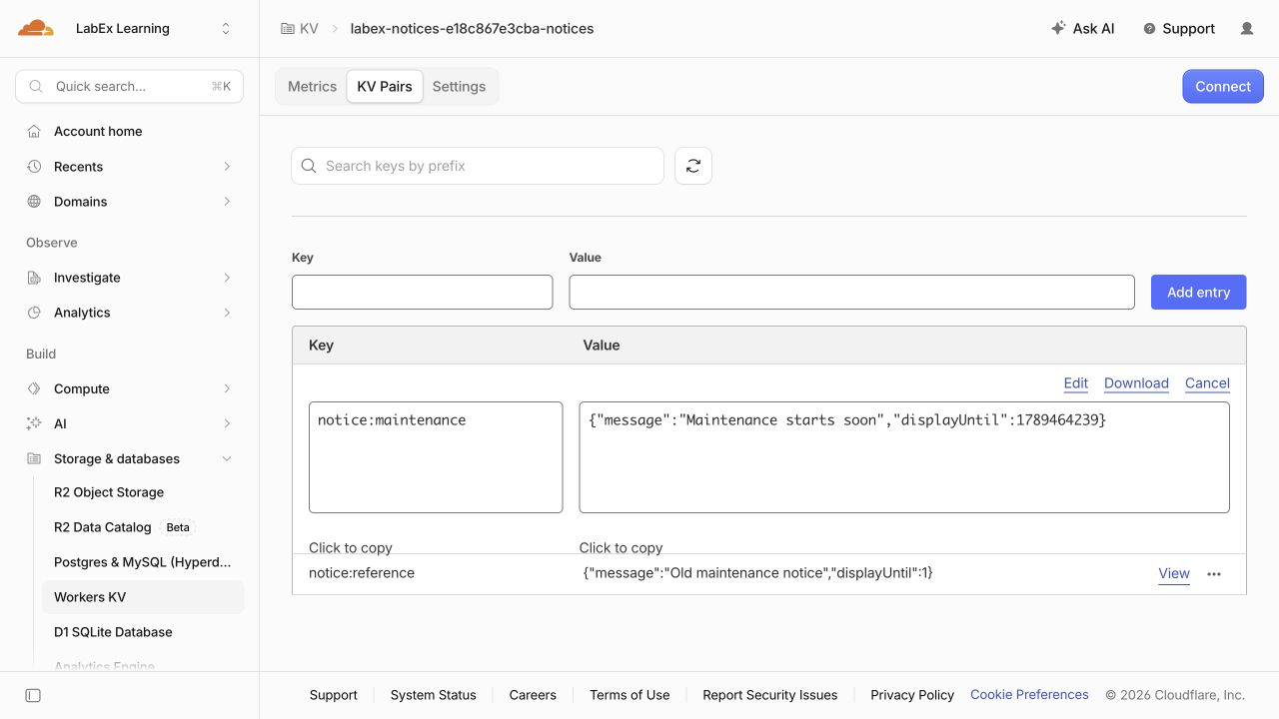The width and height of the screenshot is (1279, 719).
Task: Open the user profile icon
Action: click(1247, 29)
